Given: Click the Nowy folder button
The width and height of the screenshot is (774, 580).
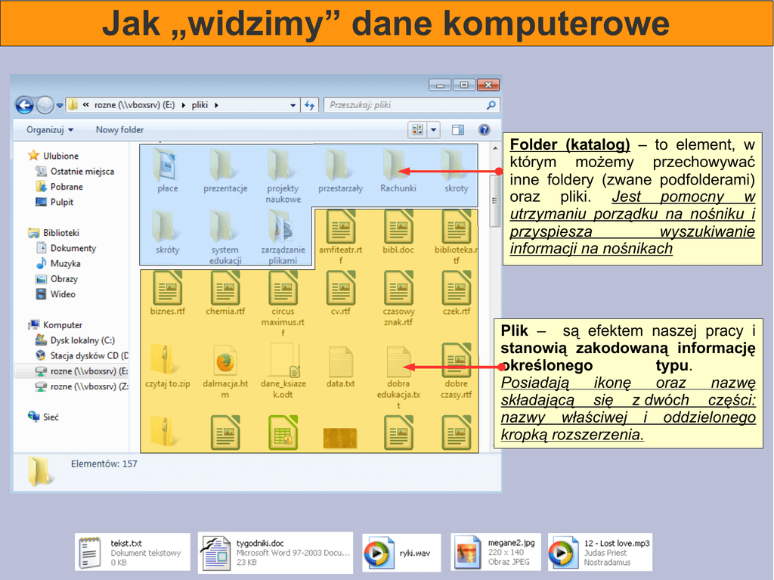Looking at the screenshot, I should click(x=119, y=130).
